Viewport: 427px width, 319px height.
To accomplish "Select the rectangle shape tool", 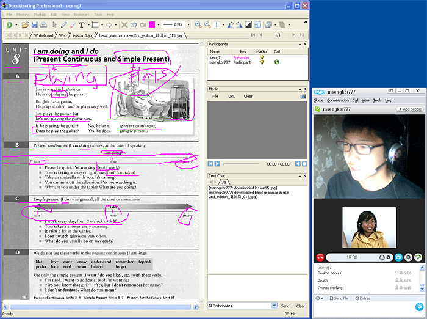I will (95, 24).
